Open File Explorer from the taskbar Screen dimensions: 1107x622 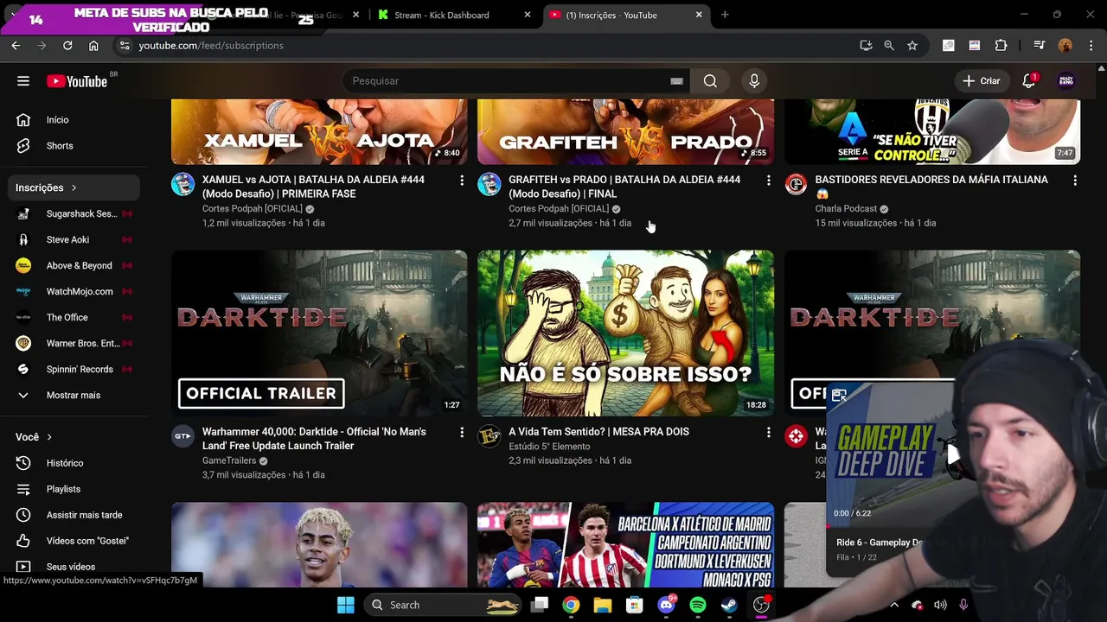603,605
